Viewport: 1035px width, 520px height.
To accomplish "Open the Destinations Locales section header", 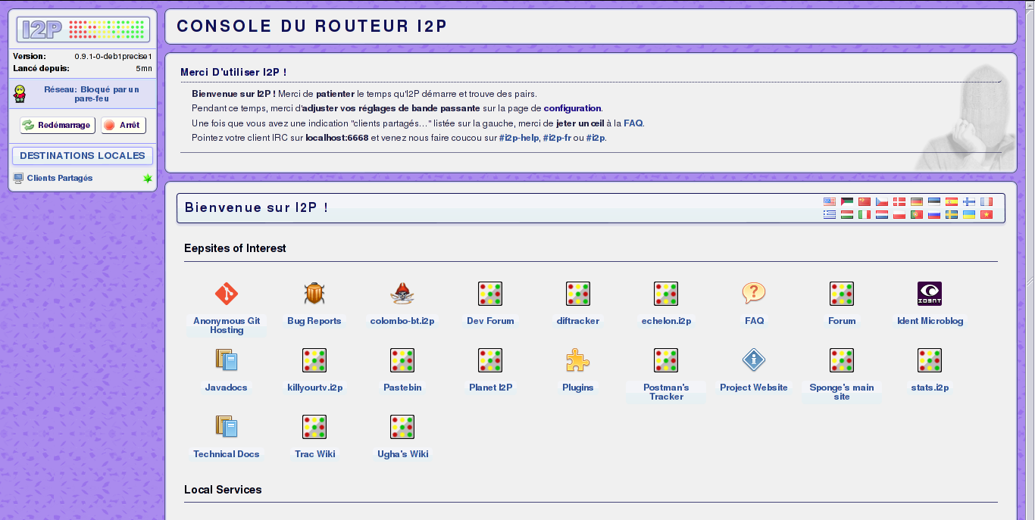I will [83, 156].
